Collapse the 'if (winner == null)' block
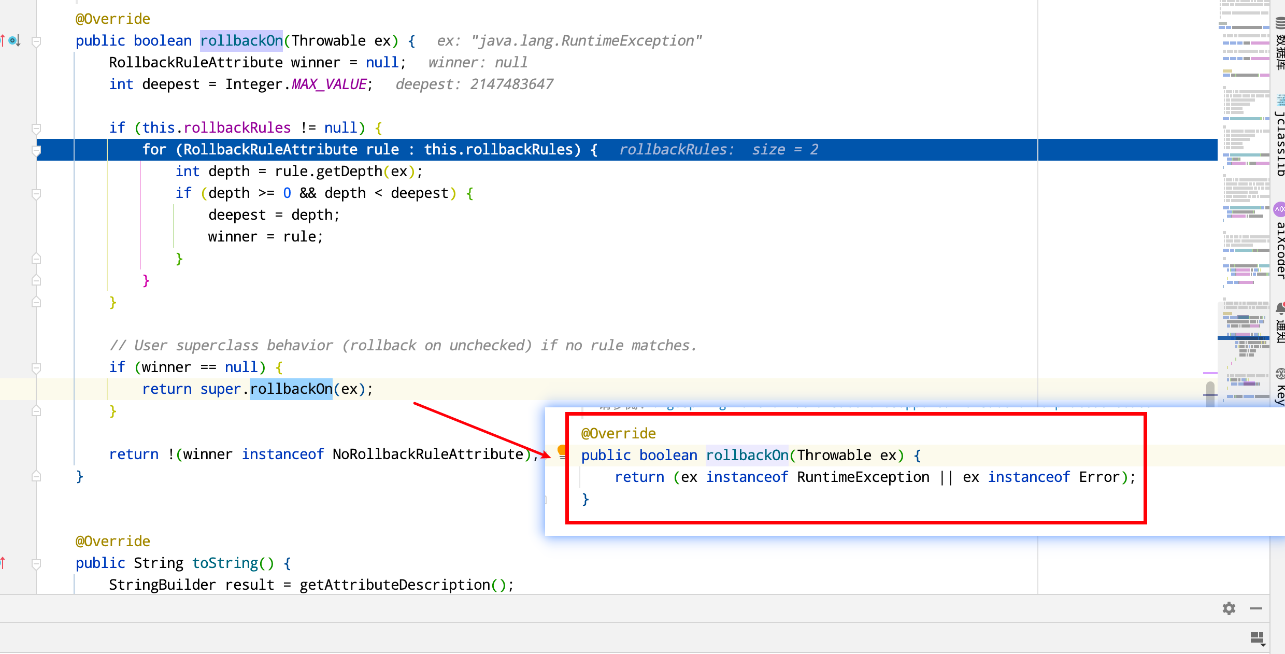 [36, 368]
